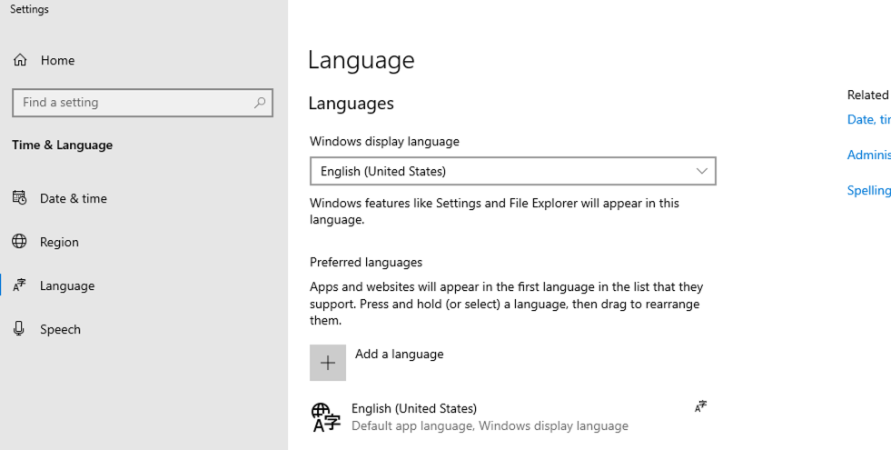Open the related Spelling settings link

(x=868, y=190)
